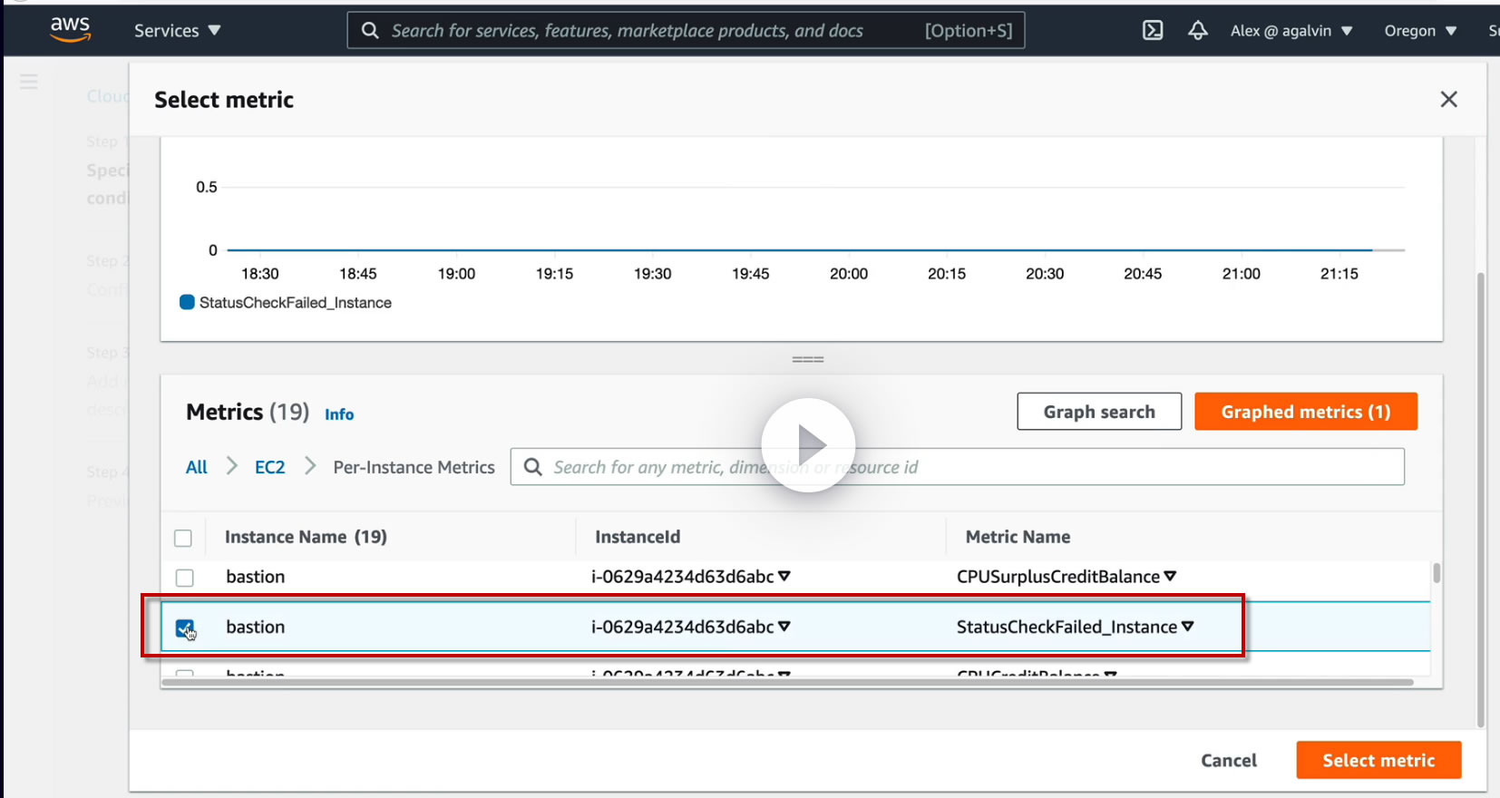The height and width of the screenshot is (798, 1500).
Task: Open the Alex @ agalvin account menu
Action: 1291,31
